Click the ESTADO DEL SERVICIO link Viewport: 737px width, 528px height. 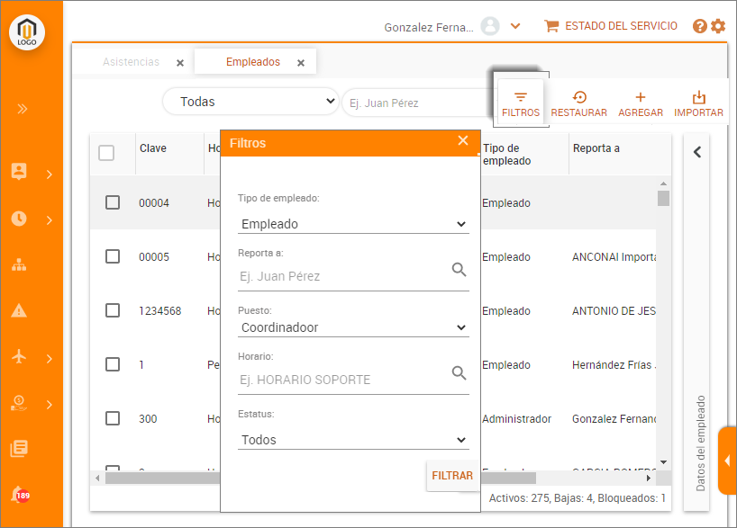611,26
